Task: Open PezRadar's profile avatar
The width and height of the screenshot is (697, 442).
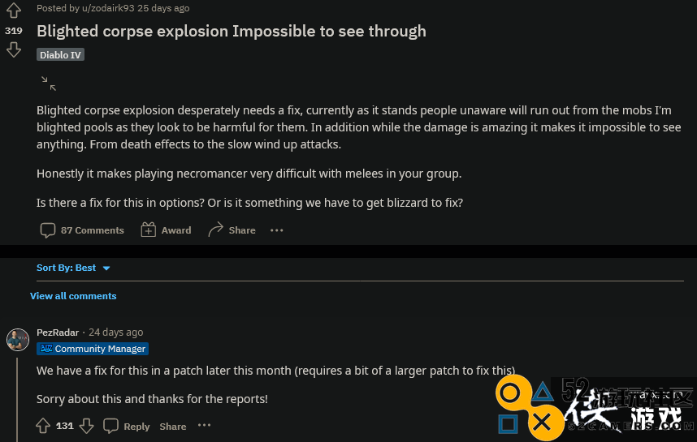Action: [x=18, y=340]
